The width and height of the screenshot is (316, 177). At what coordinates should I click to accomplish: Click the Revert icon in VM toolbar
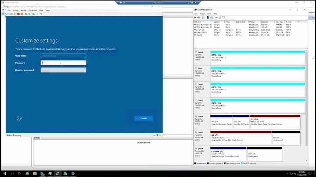(37, 14)
